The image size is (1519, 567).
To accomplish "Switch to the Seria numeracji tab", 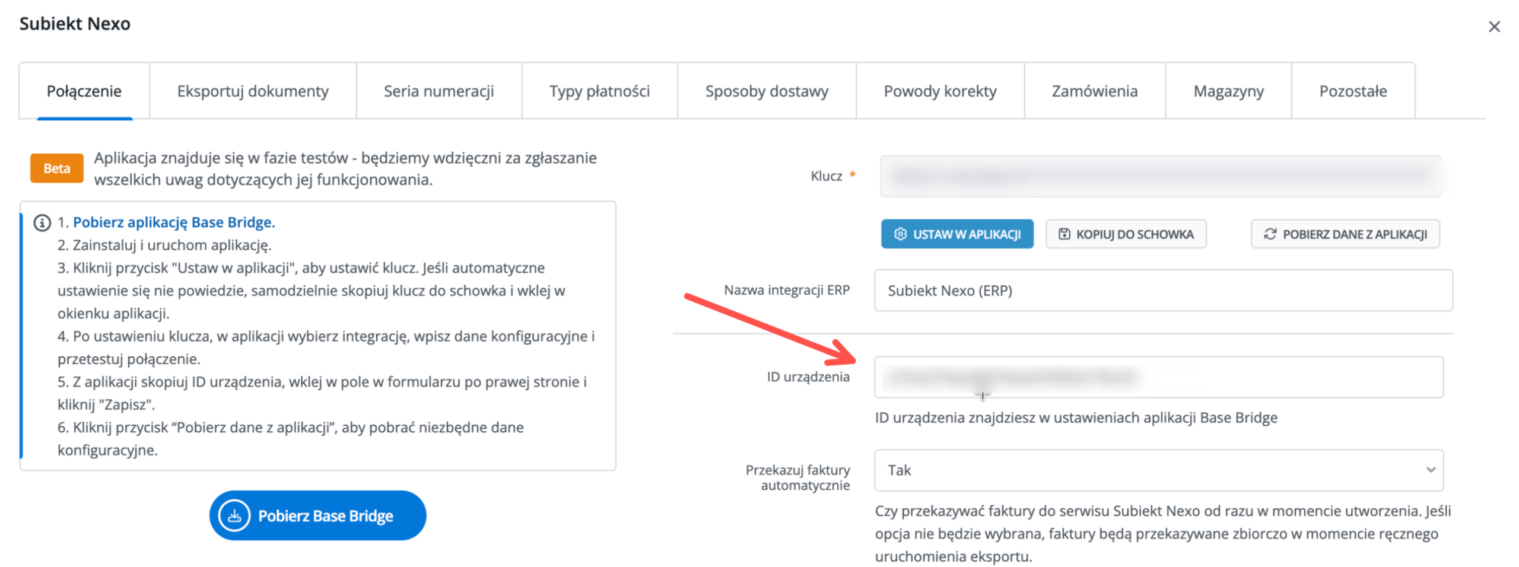I will 438,91.
